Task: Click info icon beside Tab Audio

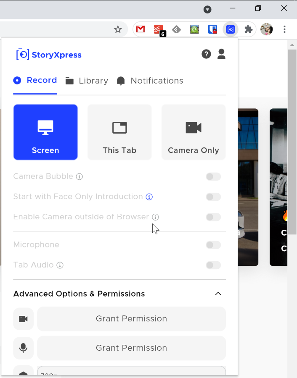Action: click(60, 265)
